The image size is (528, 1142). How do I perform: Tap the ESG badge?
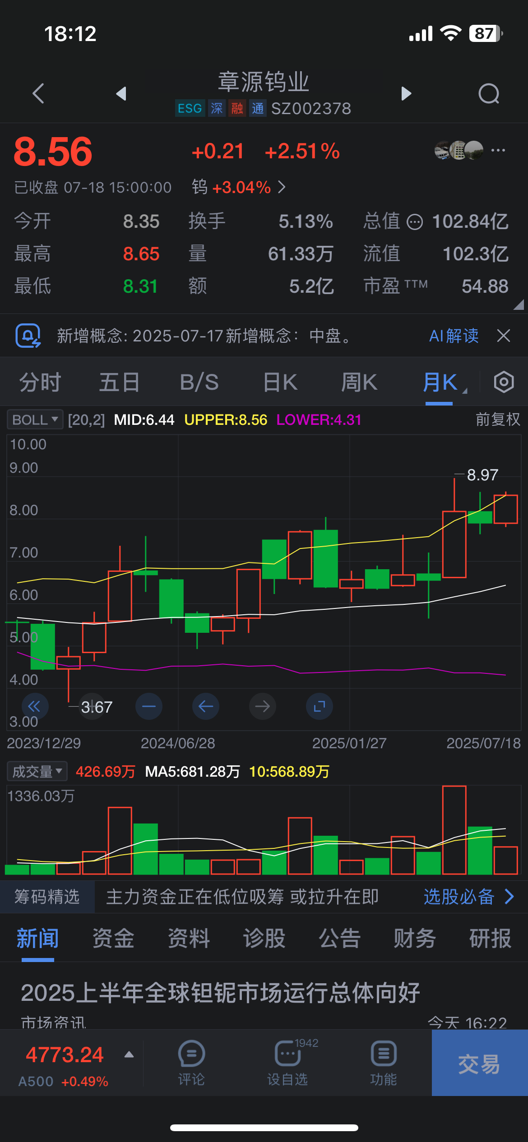[190, 108]
